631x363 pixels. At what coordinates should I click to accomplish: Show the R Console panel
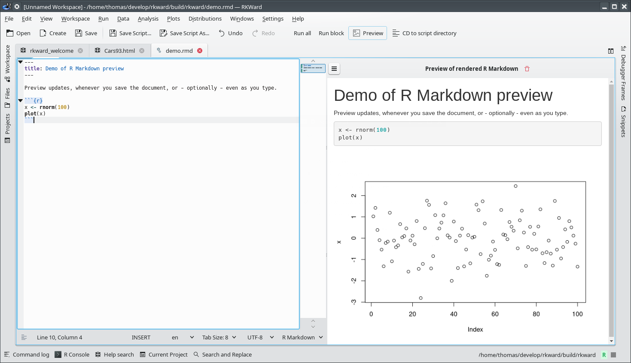[72, 354]
